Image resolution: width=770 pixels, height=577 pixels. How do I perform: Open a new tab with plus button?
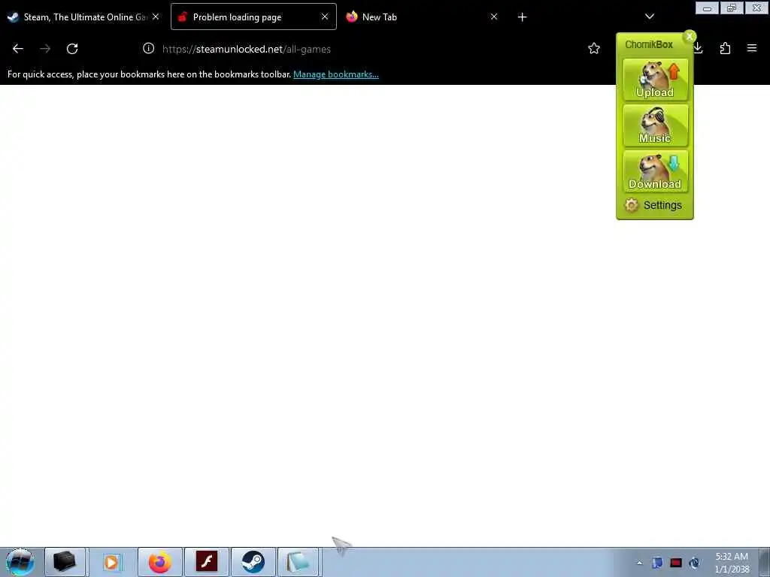[x=522, y=17]
